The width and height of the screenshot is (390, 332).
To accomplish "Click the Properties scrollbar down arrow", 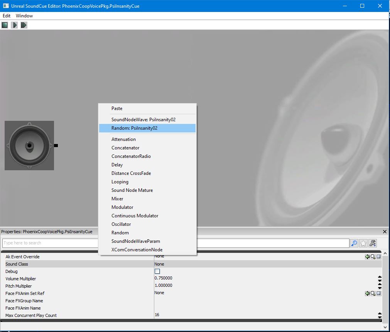I will tap(385, 327).
